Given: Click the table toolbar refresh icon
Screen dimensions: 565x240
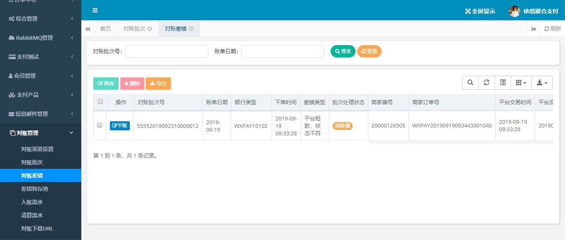Looking at the screenshot, I should (487, 83).
